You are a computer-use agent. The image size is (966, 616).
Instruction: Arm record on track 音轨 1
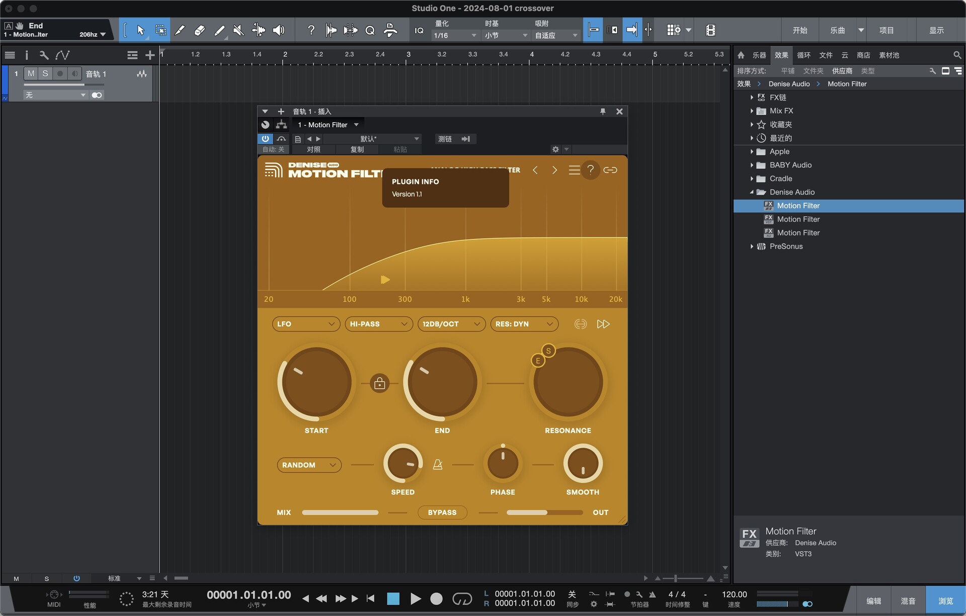[x=60, y=74]
